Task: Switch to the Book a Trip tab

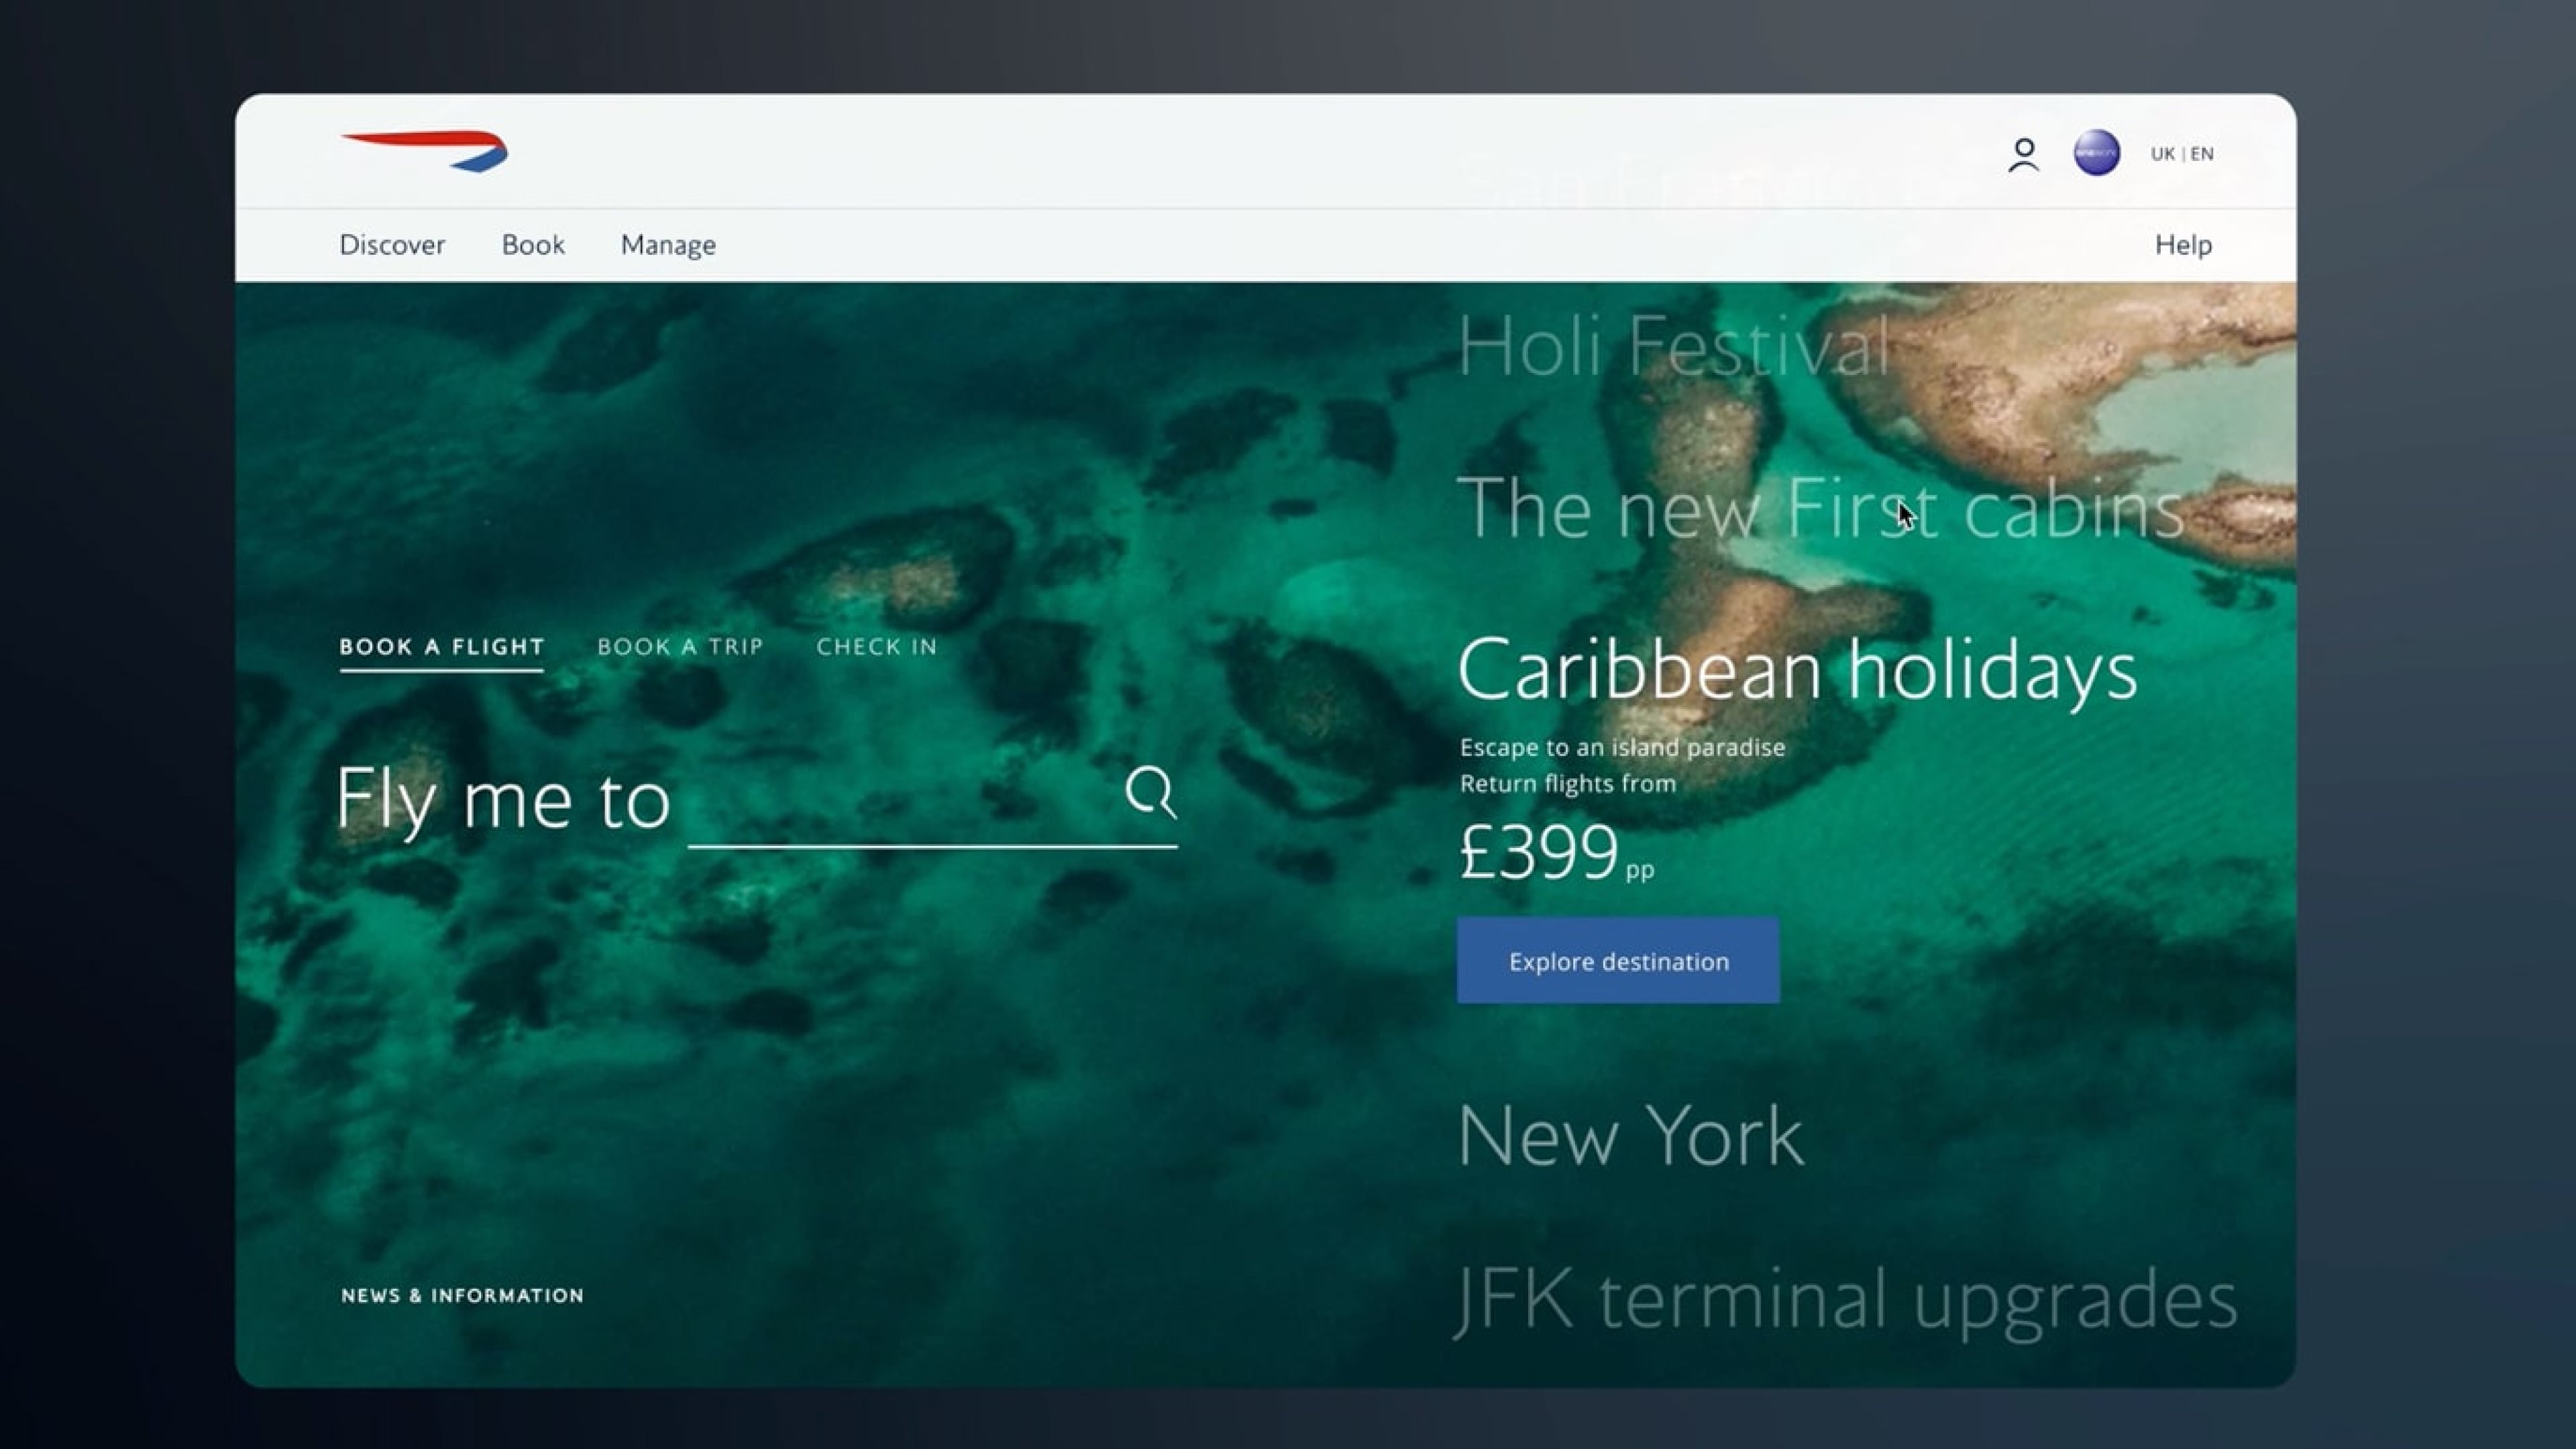Action: [680, 647]
